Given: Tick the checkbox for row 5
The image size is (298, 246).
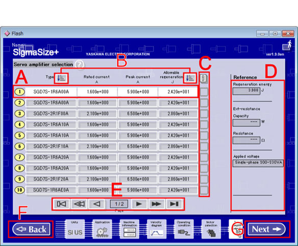Looking at the screenshot, I should (x=204, y=136).
